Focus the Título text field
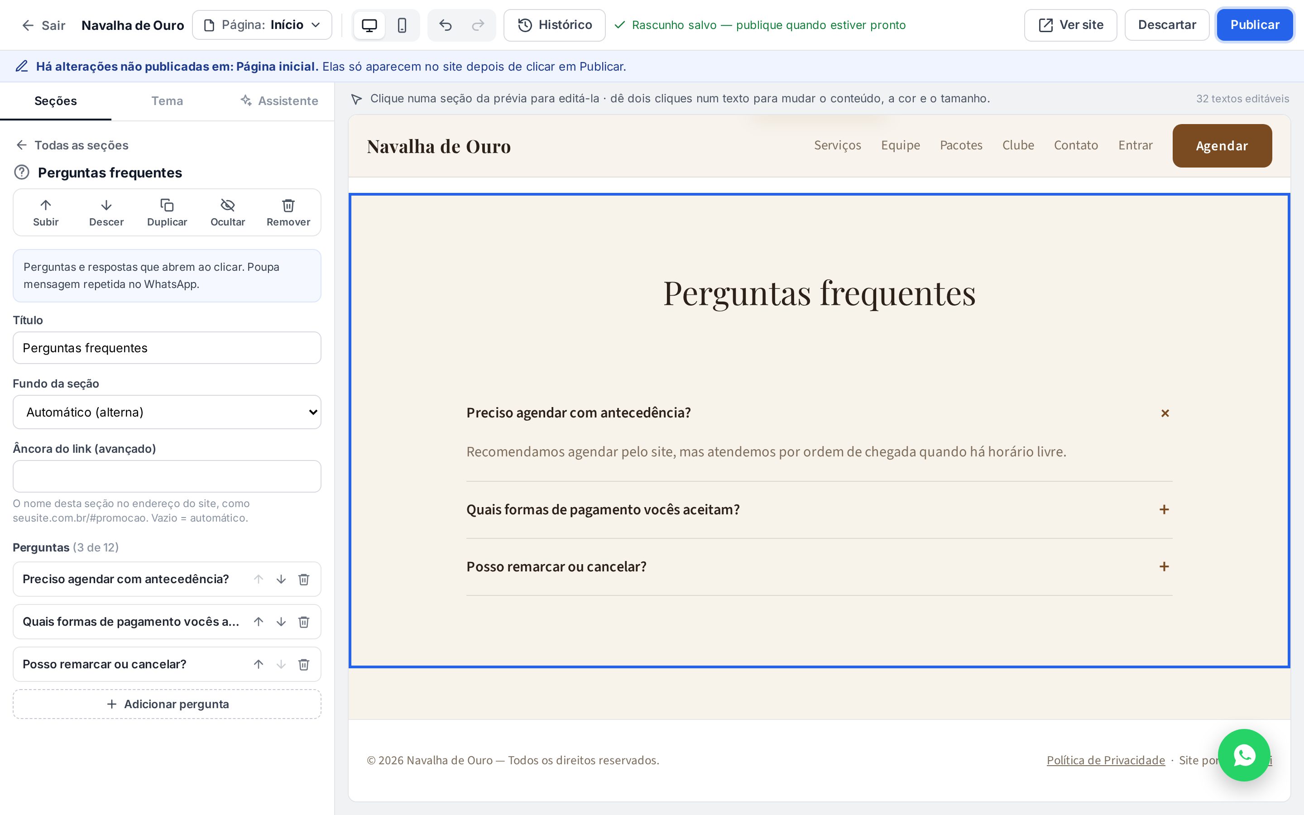This screenshot has height=815, width=1304. (x=167, y=348)
